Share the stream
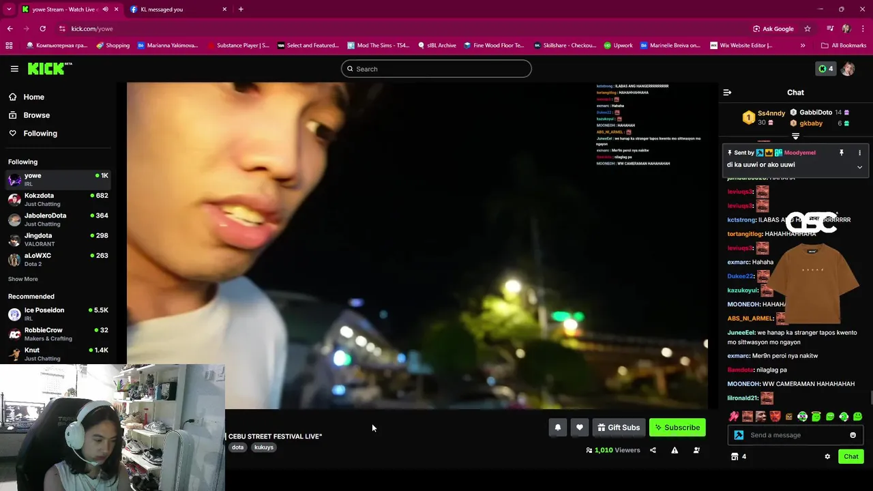873x491 pixels. 653,450
